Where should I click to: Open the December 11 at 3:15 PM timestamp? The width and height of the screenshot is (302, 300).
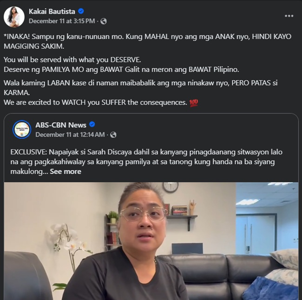[x=62, y=21]
